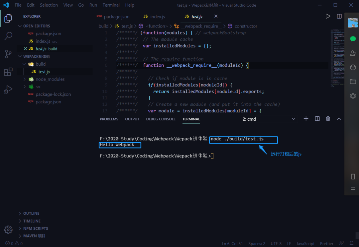Click '__webpack_require__' in the breadcrumb

click(x=201, y=26)
